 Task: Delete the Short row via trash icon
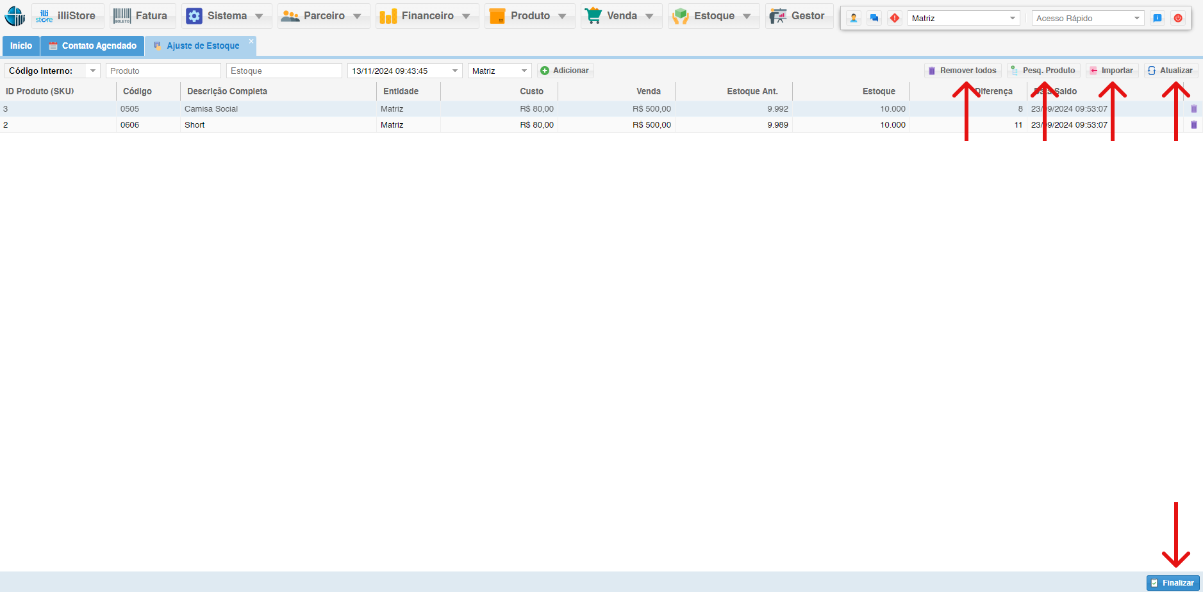click(x=1193, y=125)
